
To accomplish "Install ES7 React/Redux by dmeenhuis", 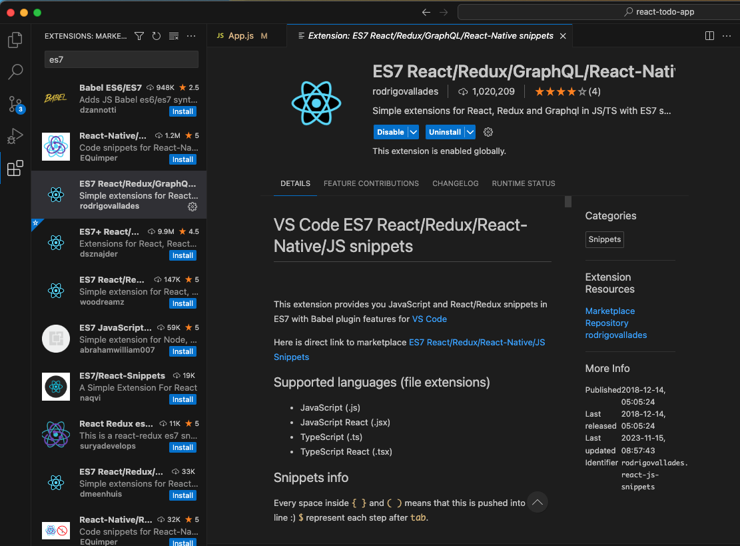I will click(x=183, y=495).
